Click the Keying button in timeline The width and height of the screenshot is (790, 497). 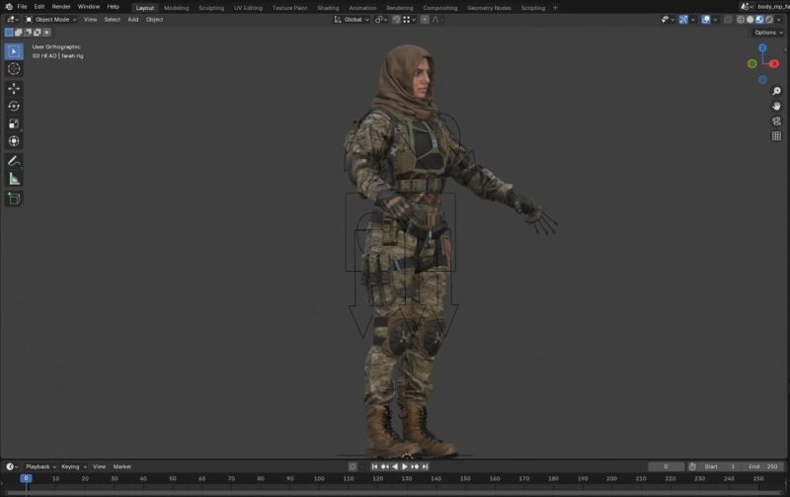pyautogui.click(x=72, y=466)
